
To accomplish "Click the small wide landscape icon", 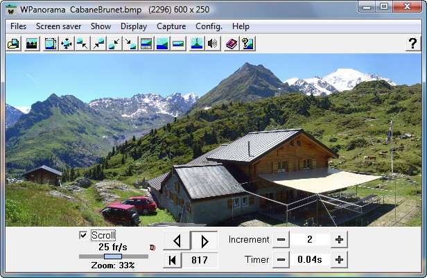I will point(178,44).
